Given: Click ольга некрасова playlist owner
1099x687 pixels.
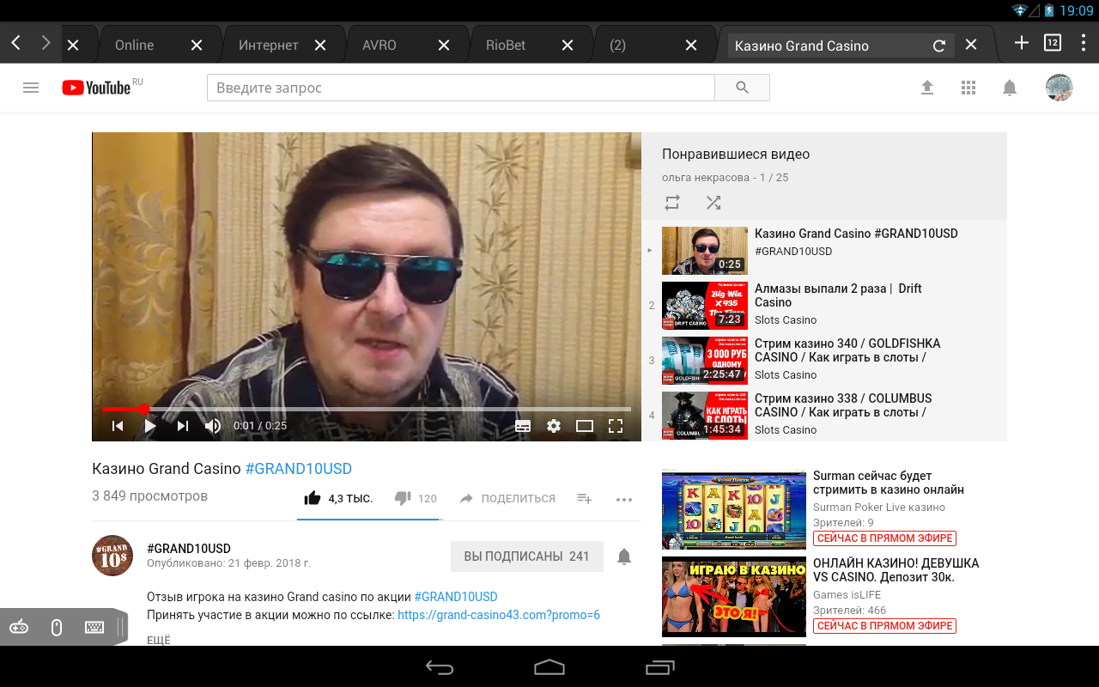Looking at the screenshot, I should coord(706,178).
